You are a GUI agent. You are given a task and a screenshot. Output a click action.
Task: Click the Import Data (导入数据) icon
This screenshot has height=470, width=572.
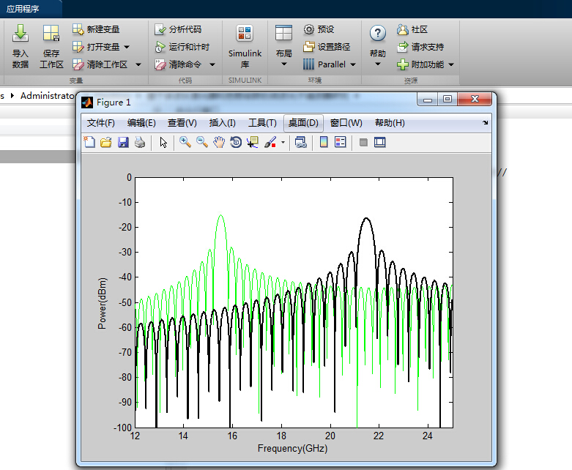[x=21, y=34]
